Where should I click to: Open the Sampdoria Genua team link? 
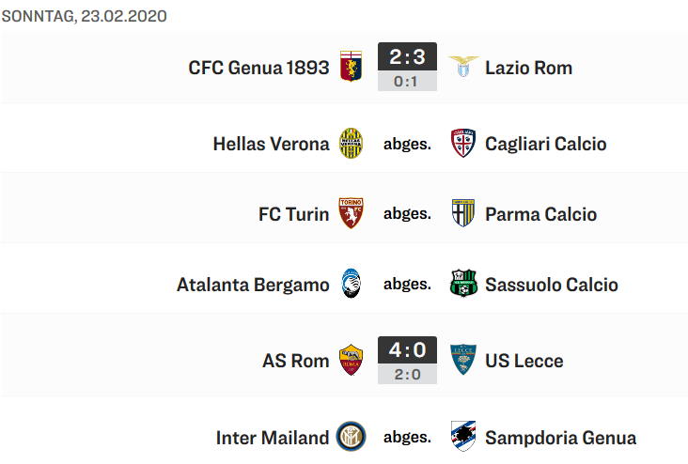(560, 438)
